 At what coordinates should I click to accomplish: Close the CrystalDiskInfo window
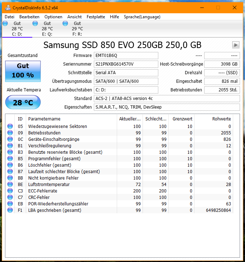pyautogui.click(x=235, y=8)
